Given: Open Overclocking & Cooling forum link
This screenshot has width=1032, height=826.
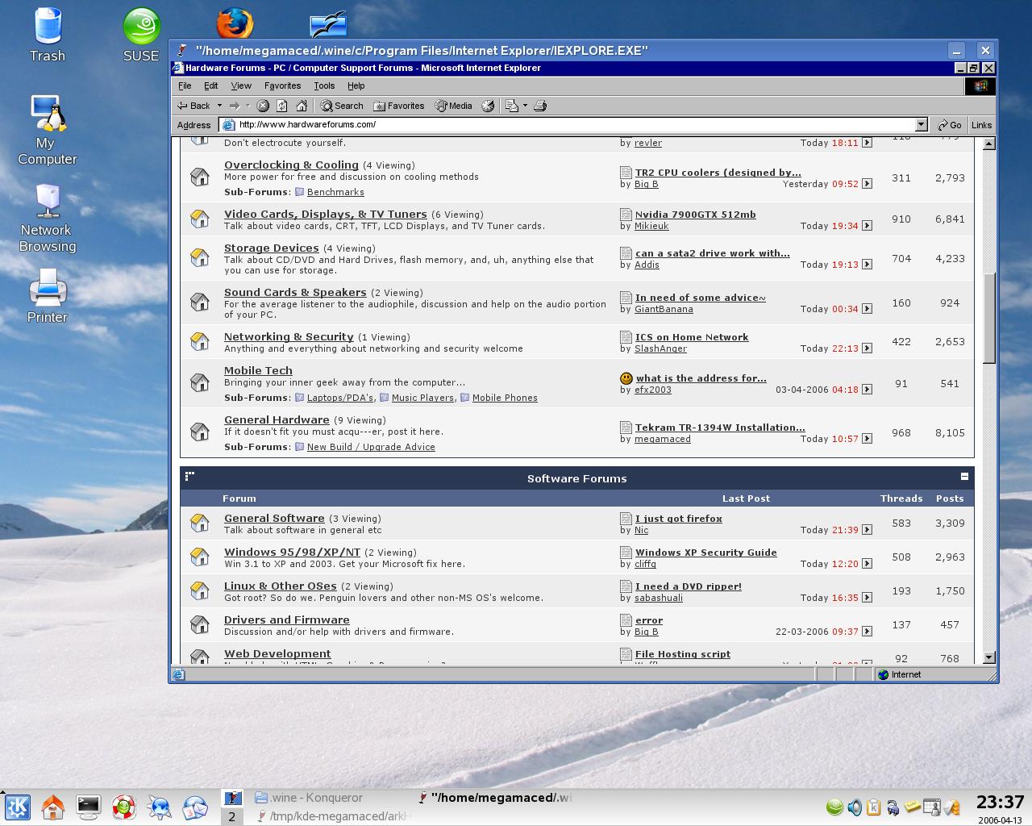Looking at the screenshot, I should pos(291,165).
